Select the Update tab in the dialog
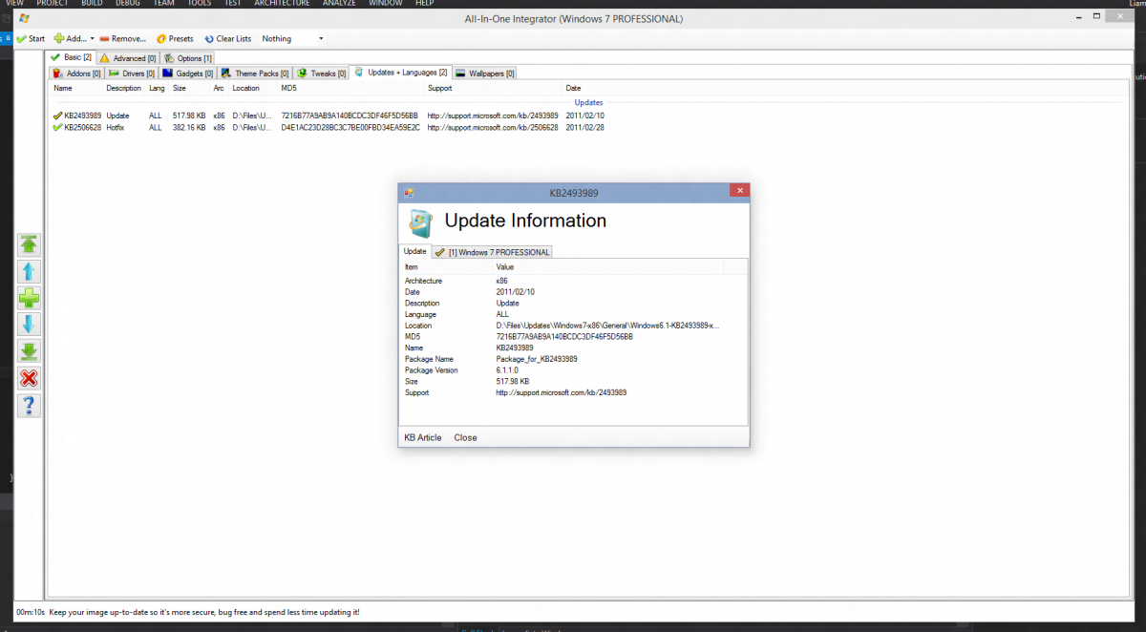This screenshot has width=1146, height=632. 414,251
